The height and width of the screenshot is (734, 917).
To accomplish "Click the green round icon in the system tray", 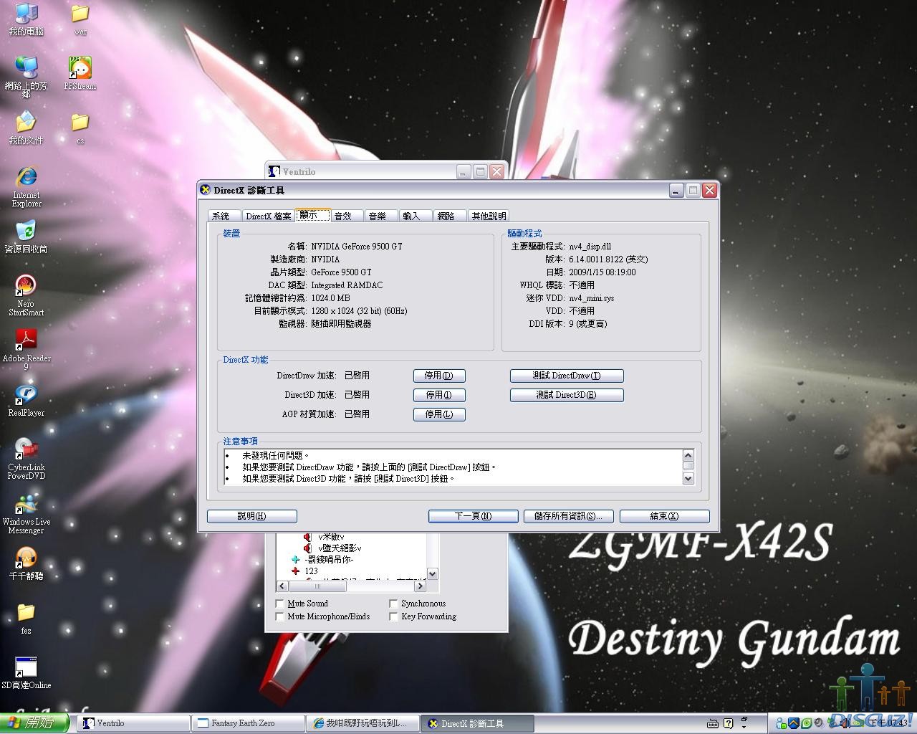I will click(x=807, y=723).
